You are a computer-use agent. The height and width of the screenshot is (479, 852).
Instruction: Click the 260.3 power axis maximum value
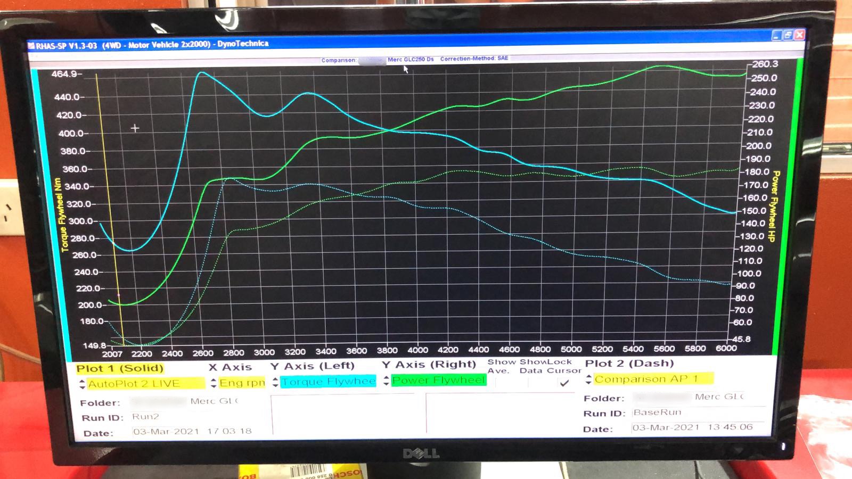pos(765,64)
